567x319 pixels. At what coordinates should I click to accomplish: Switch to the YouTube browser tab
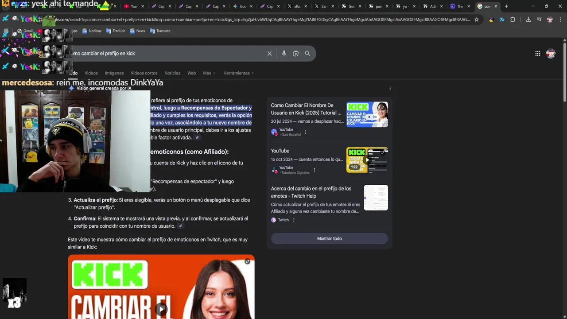(x=133, y=6)
